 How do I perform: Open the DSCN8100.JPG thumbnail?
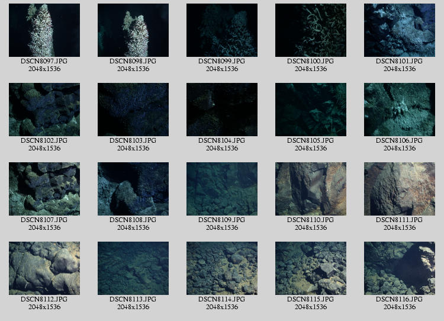pyautogui.click(x=311, y=30)
